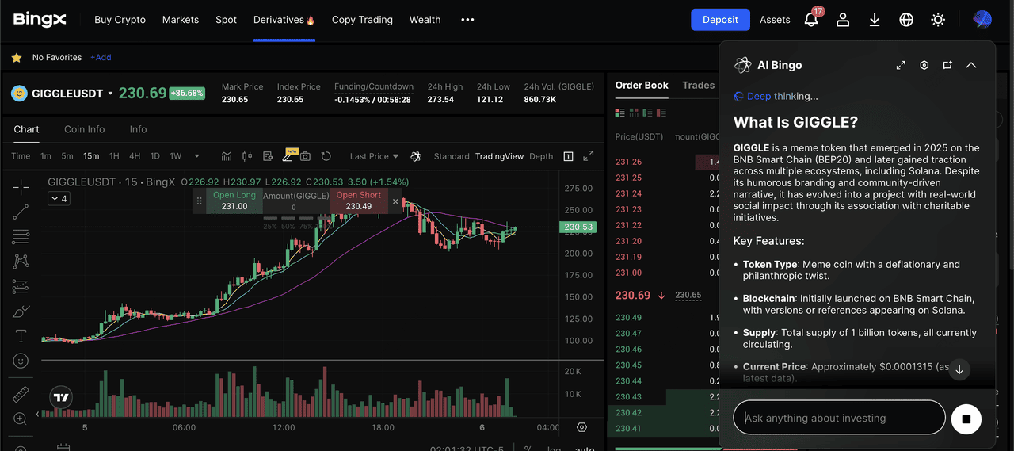
Task: Stop the AI Bingo response generation
Action: (966, 419)
